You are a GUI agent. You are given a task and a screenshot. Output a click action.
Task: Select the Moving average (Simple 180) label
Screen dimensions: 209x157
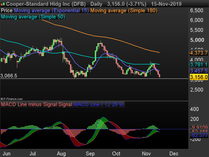click(124, 10)
